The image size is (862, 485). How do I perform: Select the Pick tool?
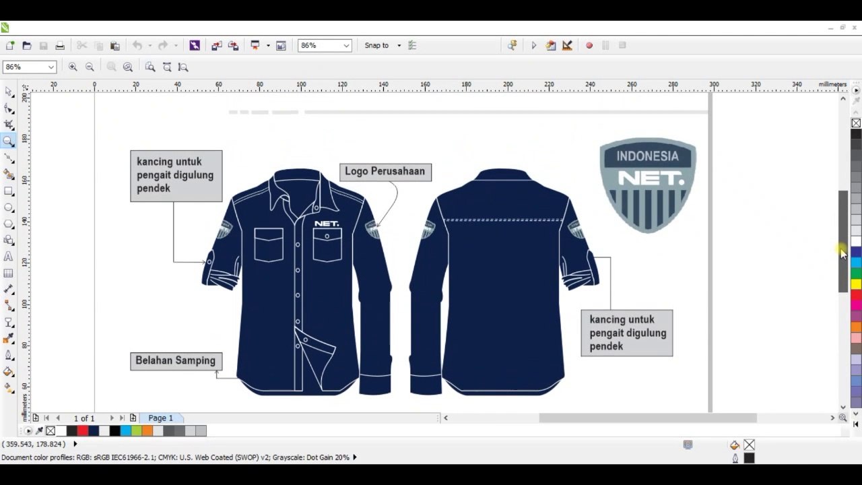pos(9,92)
